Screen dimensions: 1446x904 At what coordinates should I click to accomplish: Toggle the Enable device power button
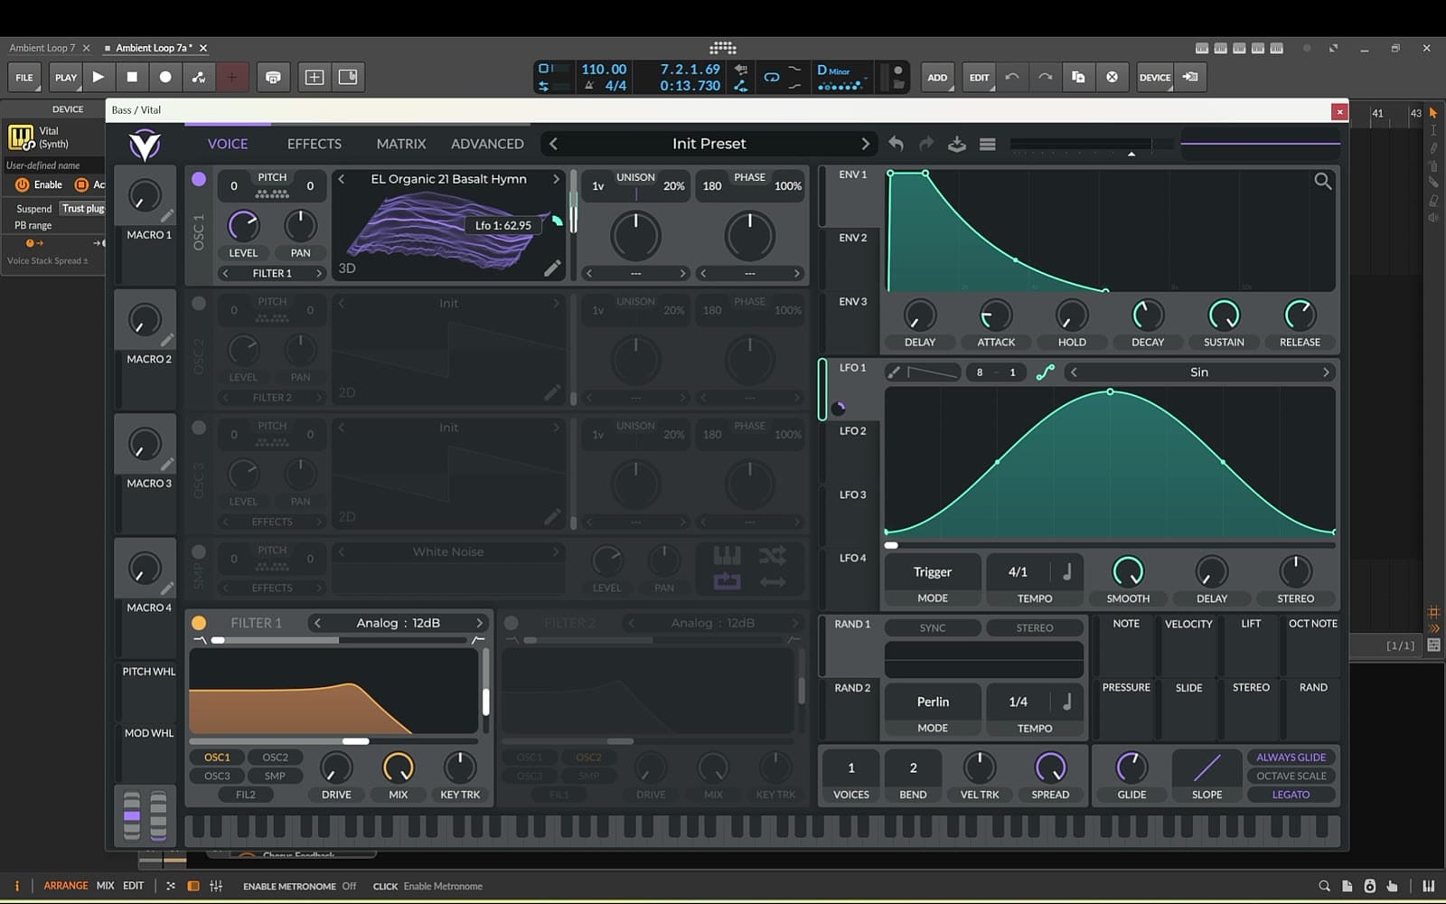tap(22, 184)
